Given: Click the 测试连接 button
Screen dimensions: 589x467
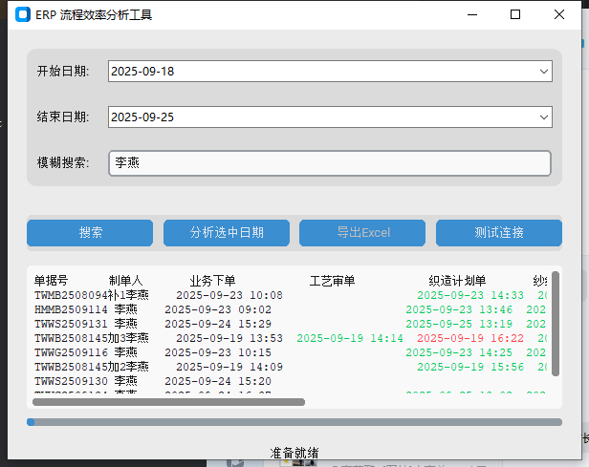Looking at the screenshot, I should click(499, 233).
